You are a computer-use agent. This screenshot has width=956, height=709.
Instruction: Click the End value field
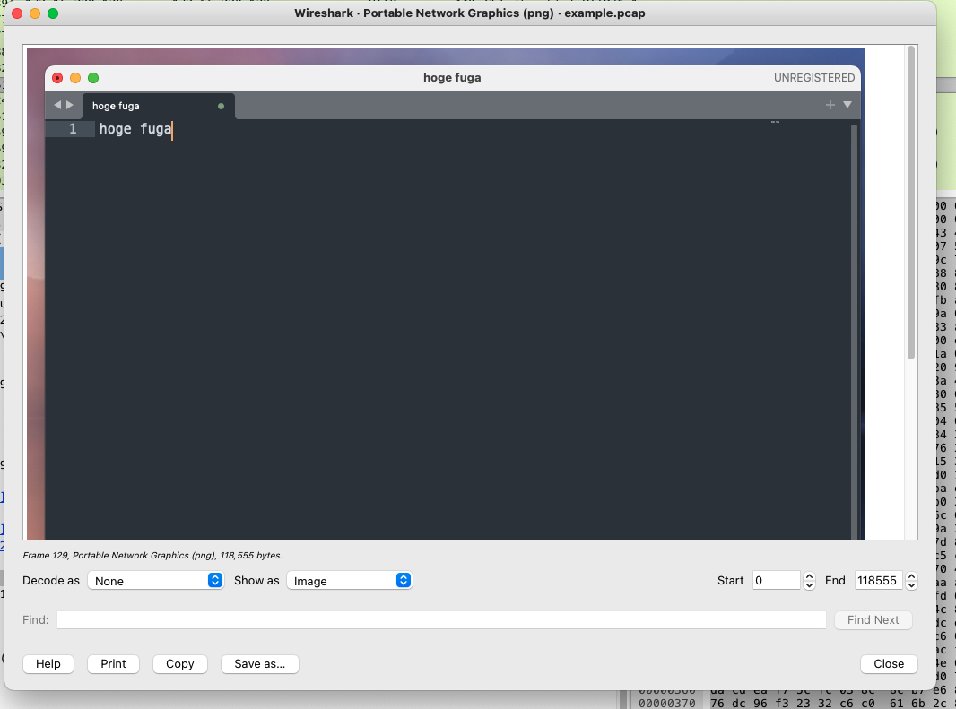tap(877, 581)
